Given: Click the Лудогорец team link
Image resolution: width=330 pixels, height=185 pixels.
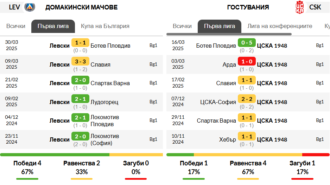Looking at the screenshot, I should (x=104, y=102).
